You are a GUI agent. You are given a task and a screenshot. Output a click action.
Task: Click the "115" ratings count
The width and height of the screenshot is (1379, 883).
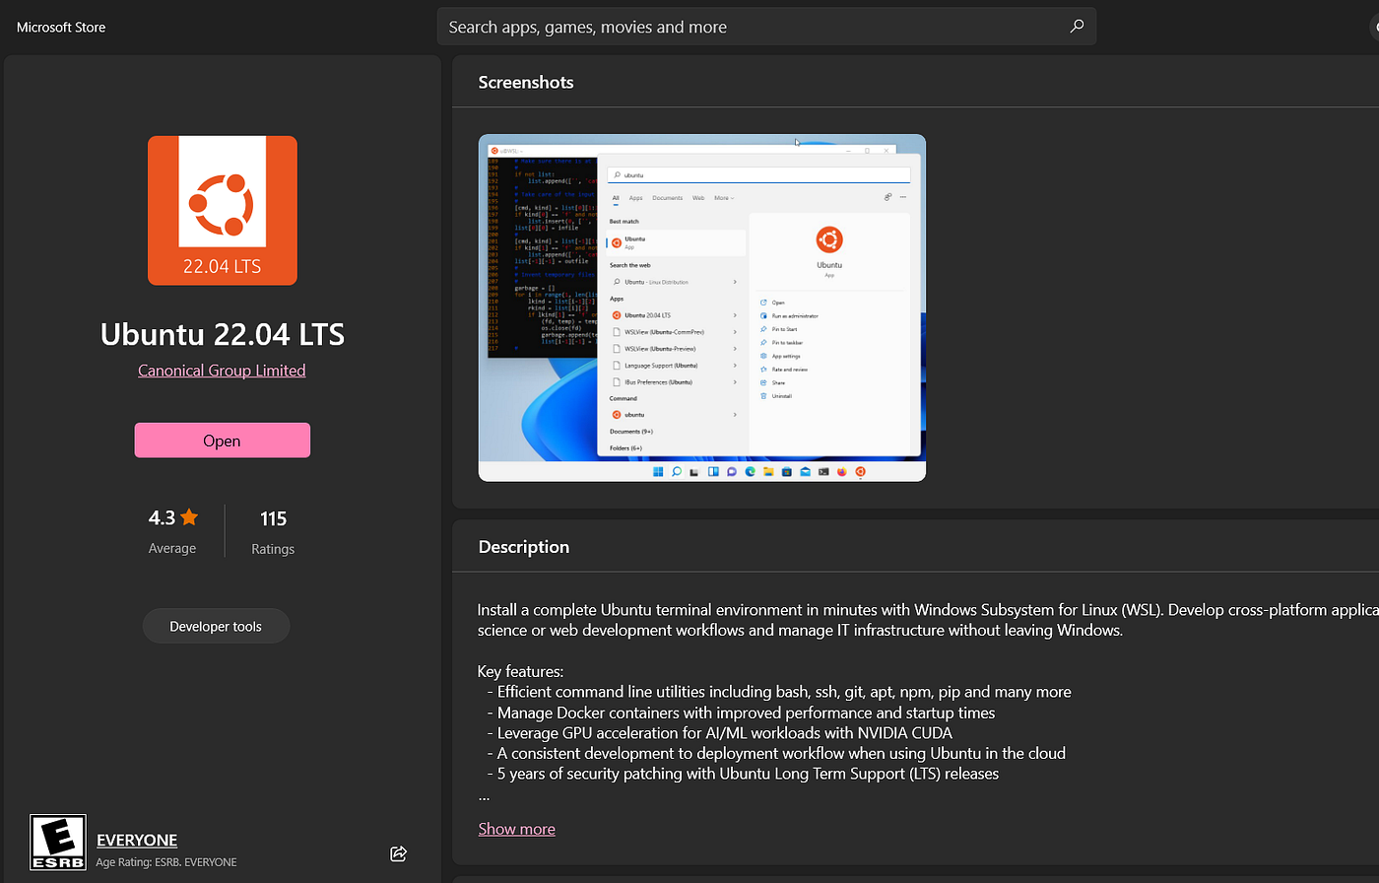pyautogui.click(x=274, y=518)
